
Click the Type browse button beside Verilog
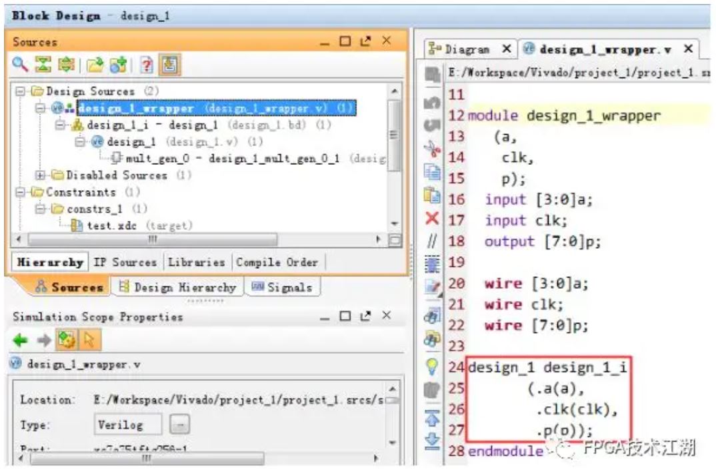[x=180, y=425]
